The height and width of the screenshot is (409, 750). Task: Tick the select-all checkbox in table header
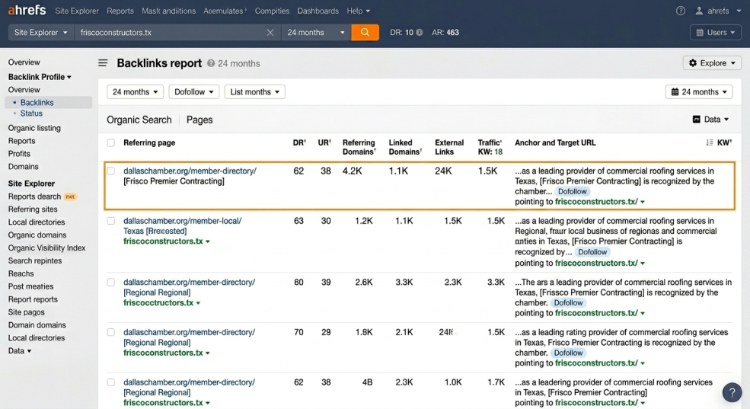[x=111, y=142]
